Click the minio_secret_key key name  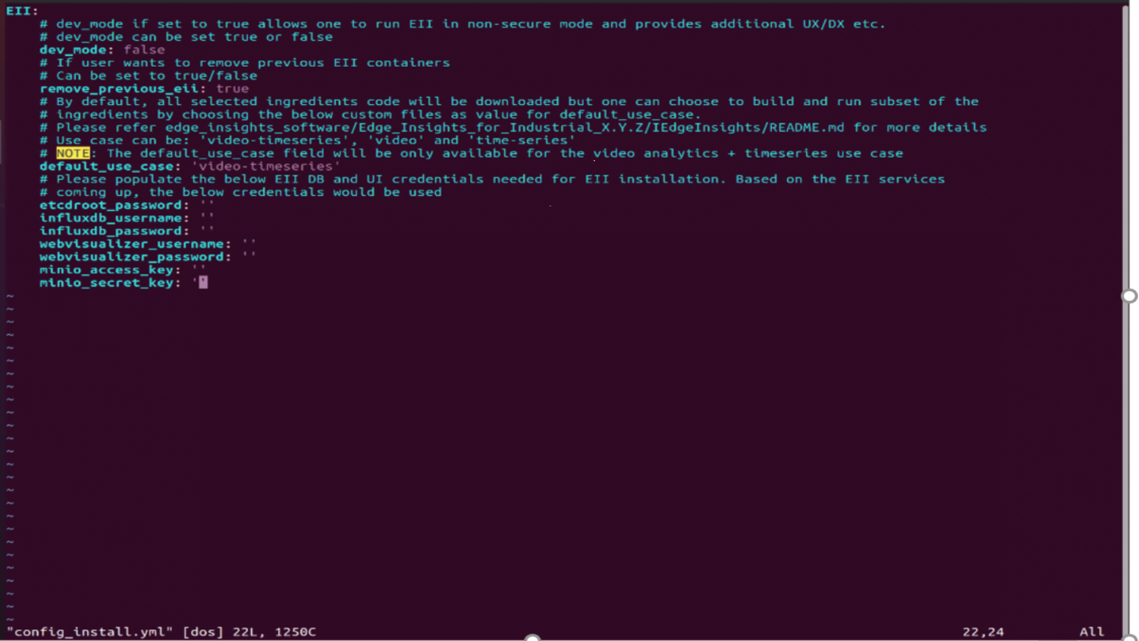(x=106, y=283)
